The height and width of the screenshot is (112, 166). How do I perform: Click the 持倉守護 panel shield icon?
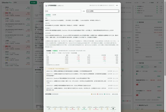(137, 63)
